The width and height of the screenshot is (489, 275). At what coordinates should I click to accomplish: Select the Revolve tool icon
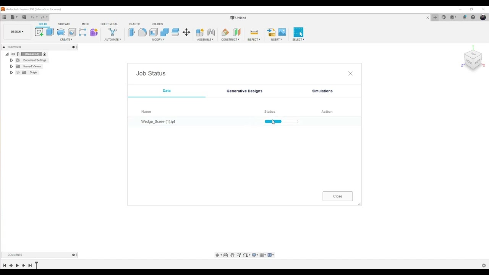click(x=61, y=32)
